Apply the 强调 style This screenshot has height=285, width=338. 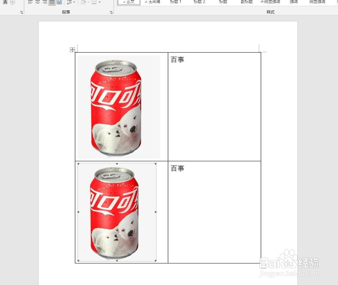coord(294,2)
